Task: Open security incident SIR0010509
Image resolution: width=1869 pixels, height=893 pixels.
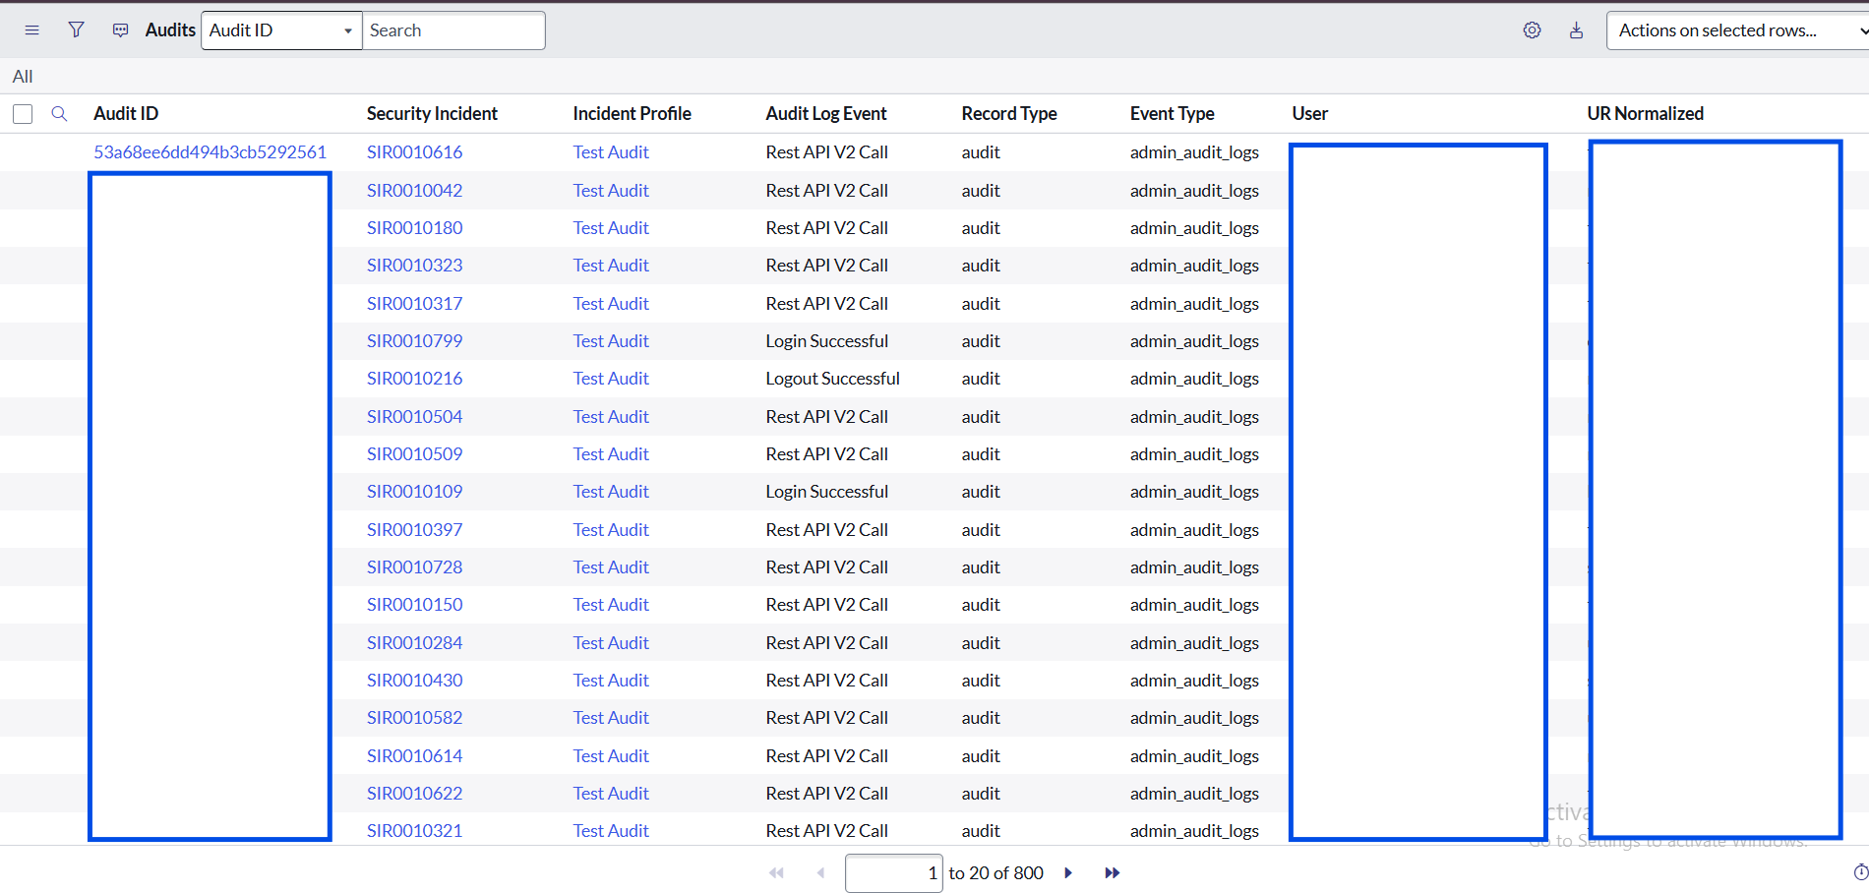Action: 414,454
